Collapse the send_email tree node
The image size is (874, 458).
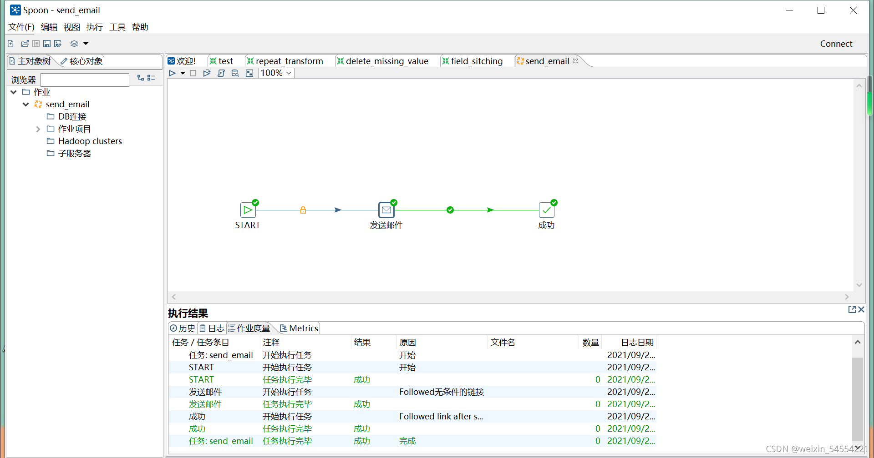26,105
